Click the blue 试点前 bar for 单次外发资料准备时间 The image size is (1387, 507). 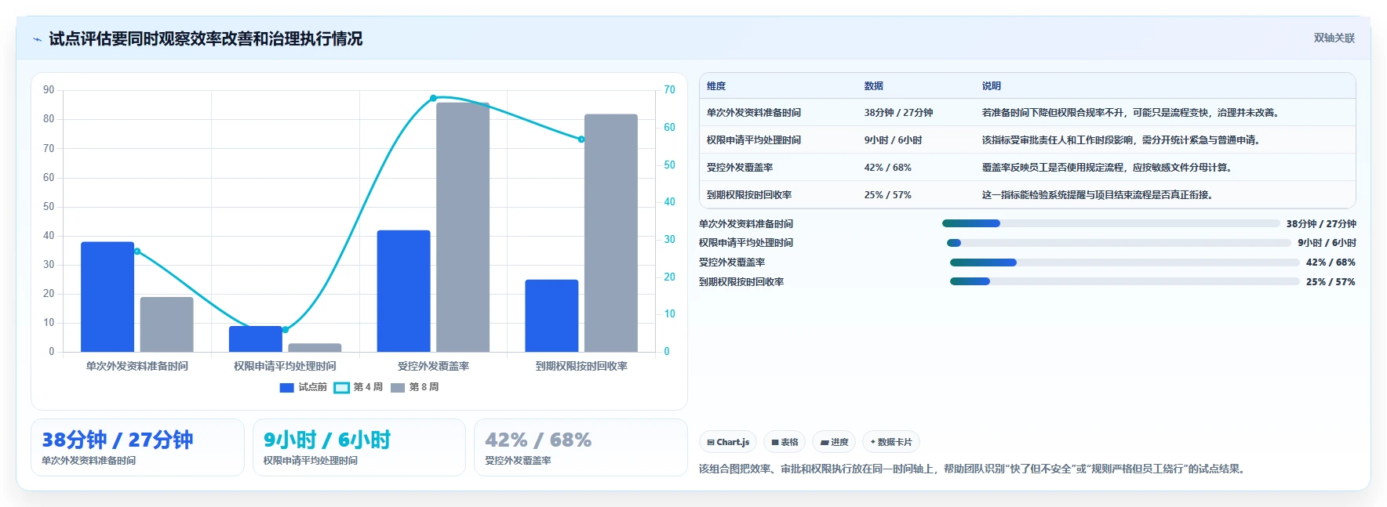107,297
